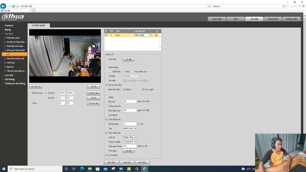
Task: Open the Cài đặt settings tab
Action: (254, 19)
